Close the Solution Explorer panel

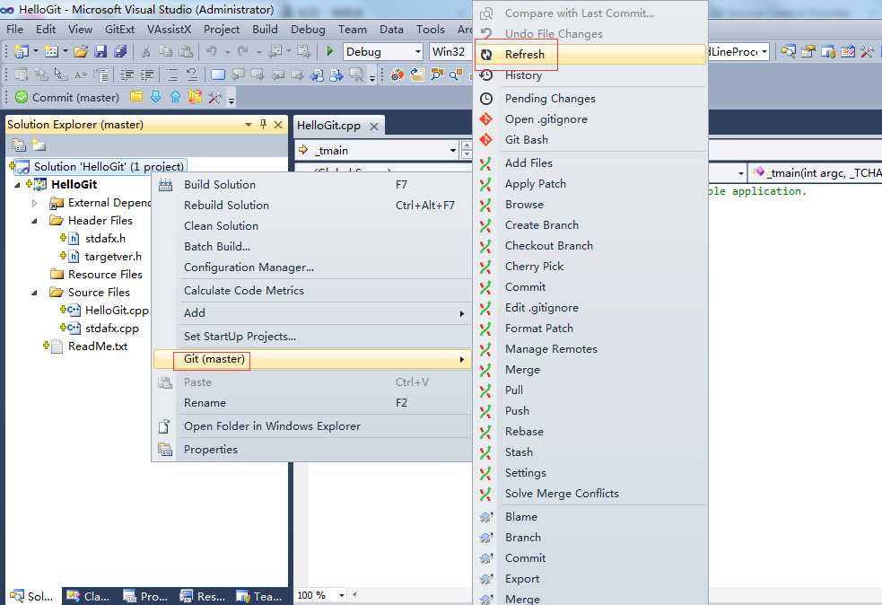coord(278,125)
